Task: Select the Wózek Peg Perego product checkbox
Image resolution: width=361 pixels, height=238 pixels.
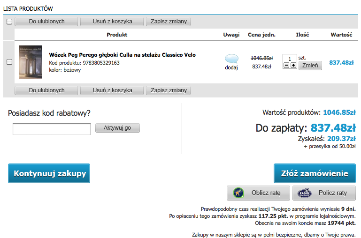Action: (9, 62)
